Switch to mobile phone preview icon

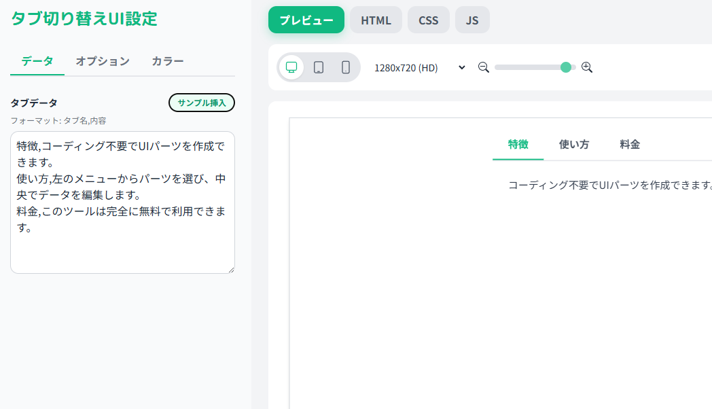pos(345,67)
